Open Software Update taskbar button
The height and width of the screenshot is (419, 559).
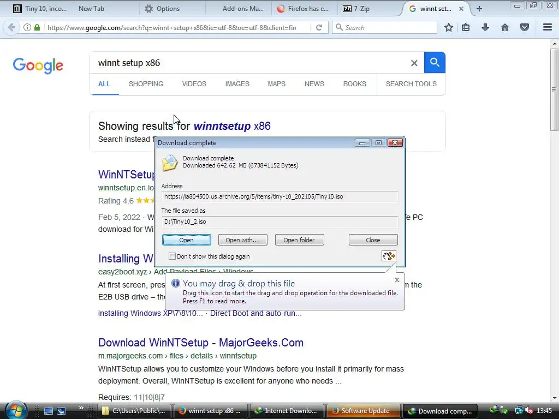363,411
